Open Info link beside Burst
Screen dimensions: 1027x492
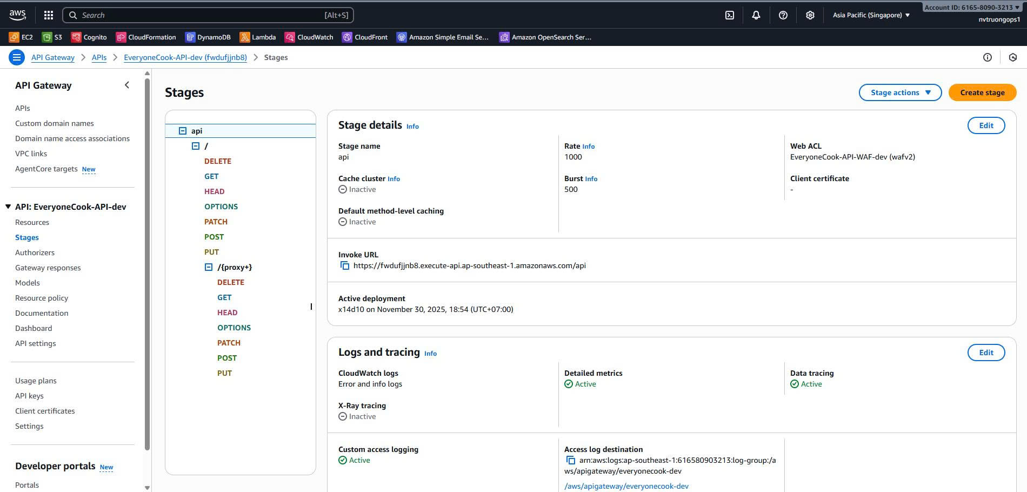coord(591,179)
